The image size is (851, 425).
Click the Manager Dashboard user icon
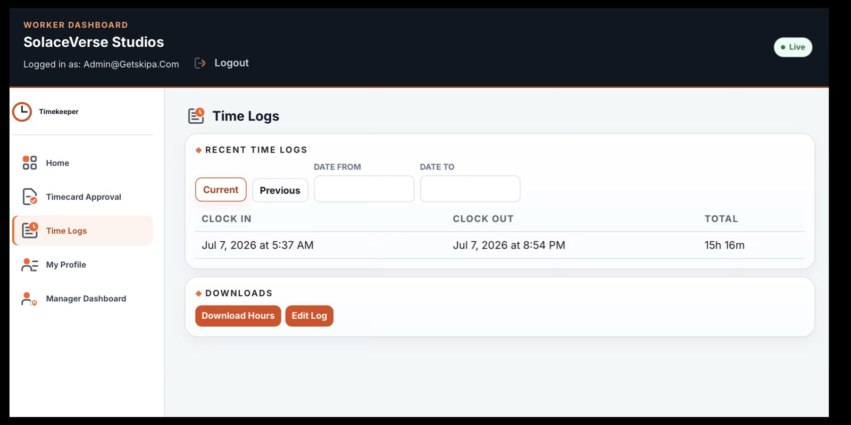tap(29, 299)
